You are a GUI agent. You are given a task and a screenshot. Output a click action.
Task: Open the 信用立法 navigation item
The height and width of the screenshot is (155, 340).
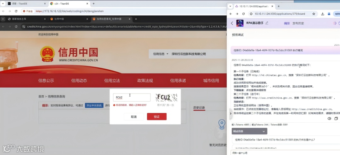pyautogui.click(x=112, y=81)
